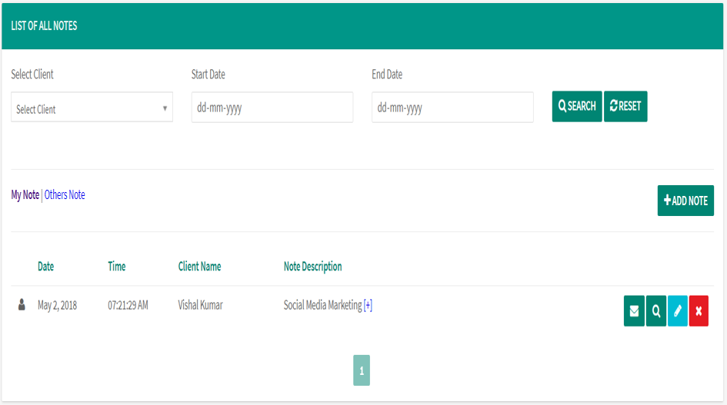Screen dimensions: 727x405
Task: Click the List Of All Notes heading
Action: click(44, 26)
